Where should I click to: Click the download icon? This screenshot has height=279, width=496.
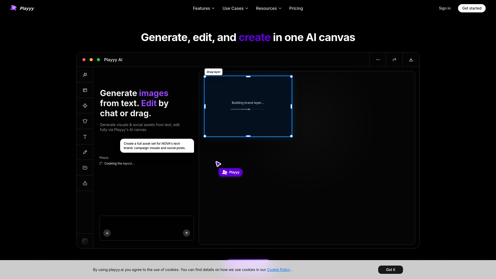click(411, 60)
